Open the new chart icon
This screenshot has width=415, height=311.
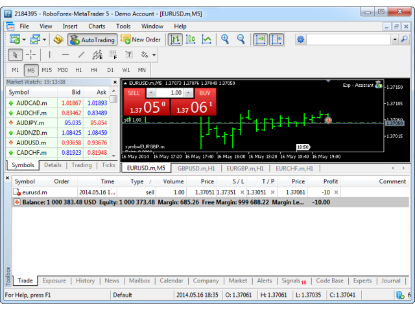15,40
